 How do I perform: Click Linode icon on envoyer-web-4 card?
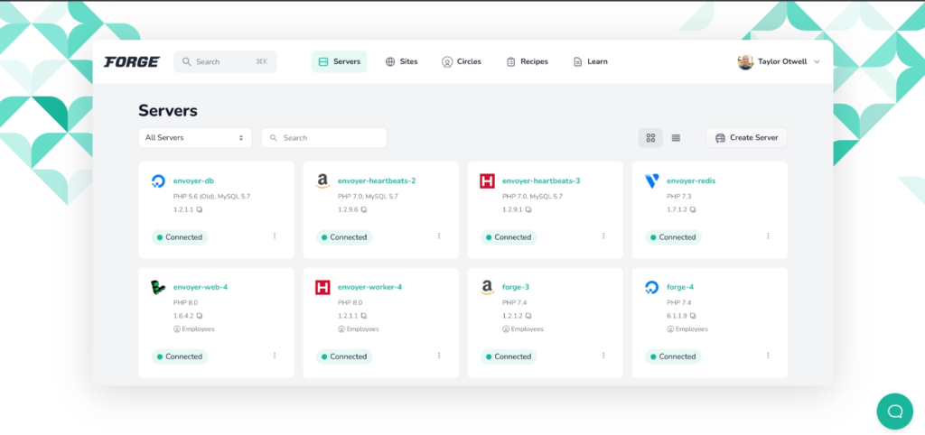[157, 288]
